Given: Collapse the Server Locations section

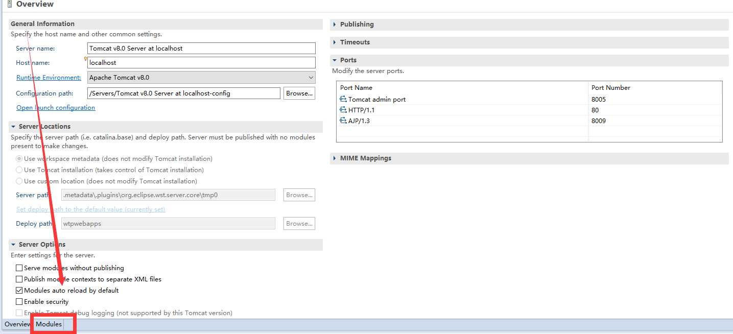Looking at the screenshot, I should click(x=13, y=126).
